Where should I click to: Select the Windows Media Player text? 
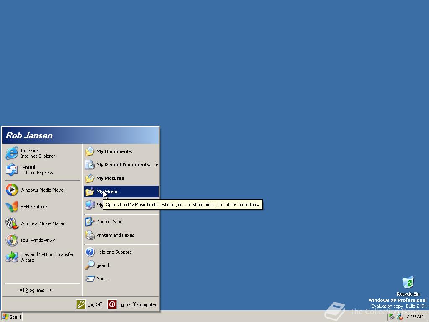[43, 190]
